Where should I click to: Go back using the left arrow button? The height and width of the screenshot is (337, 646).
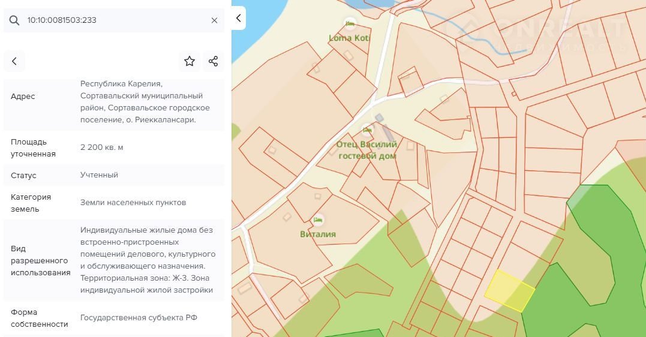pyautogui.click(x=14, y=61)
